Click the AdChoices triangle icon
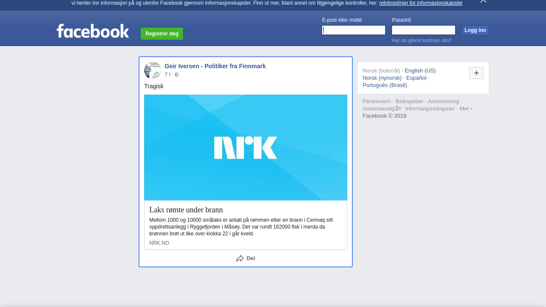The width and height of the screenshot is (546, 307). coord(398,108)
